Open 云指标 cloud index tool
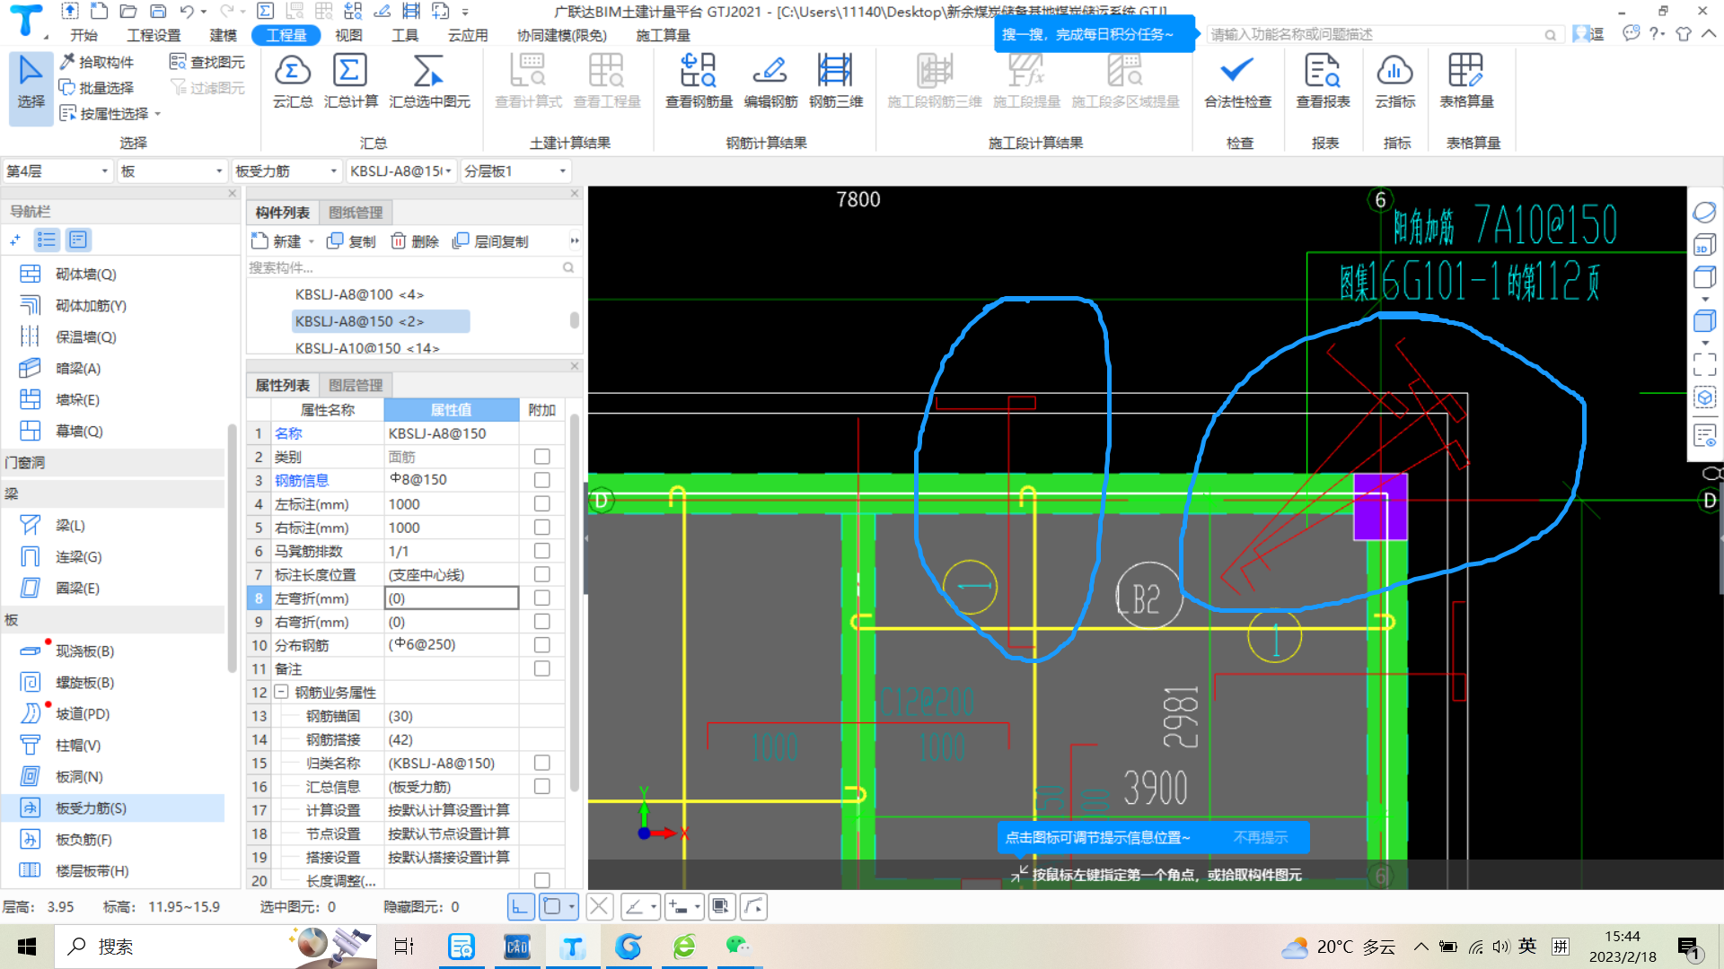 click(1394, 81)
